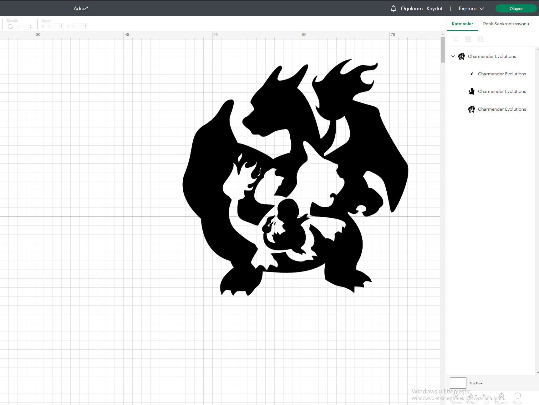This screenshot has height=405, width=539.
Task: Increase rotation with the Döndür stepper arrow
Action: pos(30,25)
